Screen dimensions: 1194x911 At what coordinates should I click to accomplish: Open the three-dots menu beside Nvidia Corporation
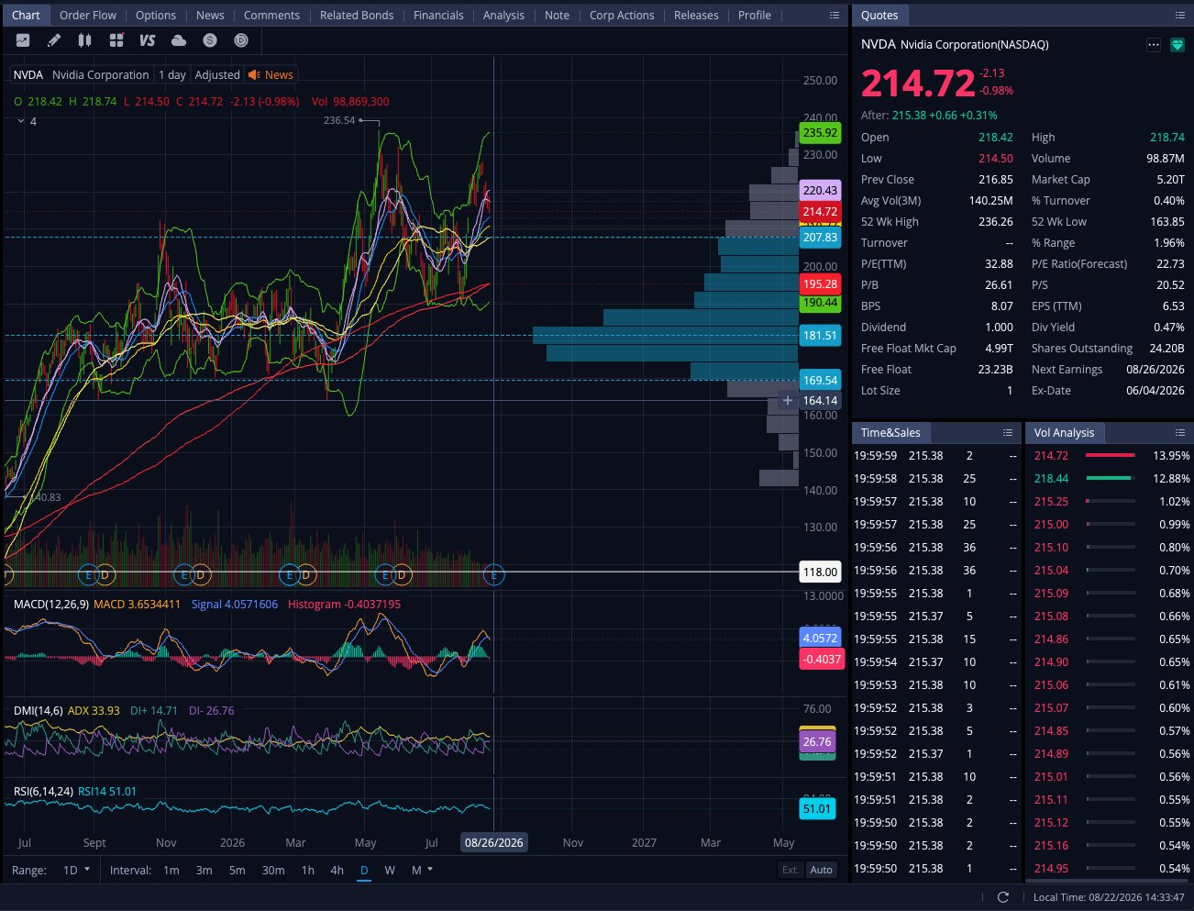click(x=1154, y=45)
